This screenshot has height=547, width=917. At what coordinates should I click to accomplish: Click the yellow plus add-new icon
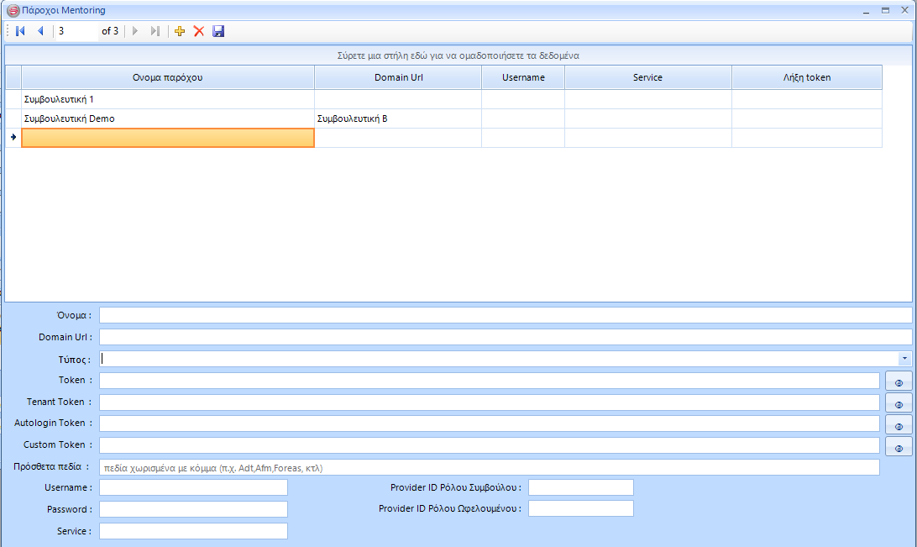[179, 31]
